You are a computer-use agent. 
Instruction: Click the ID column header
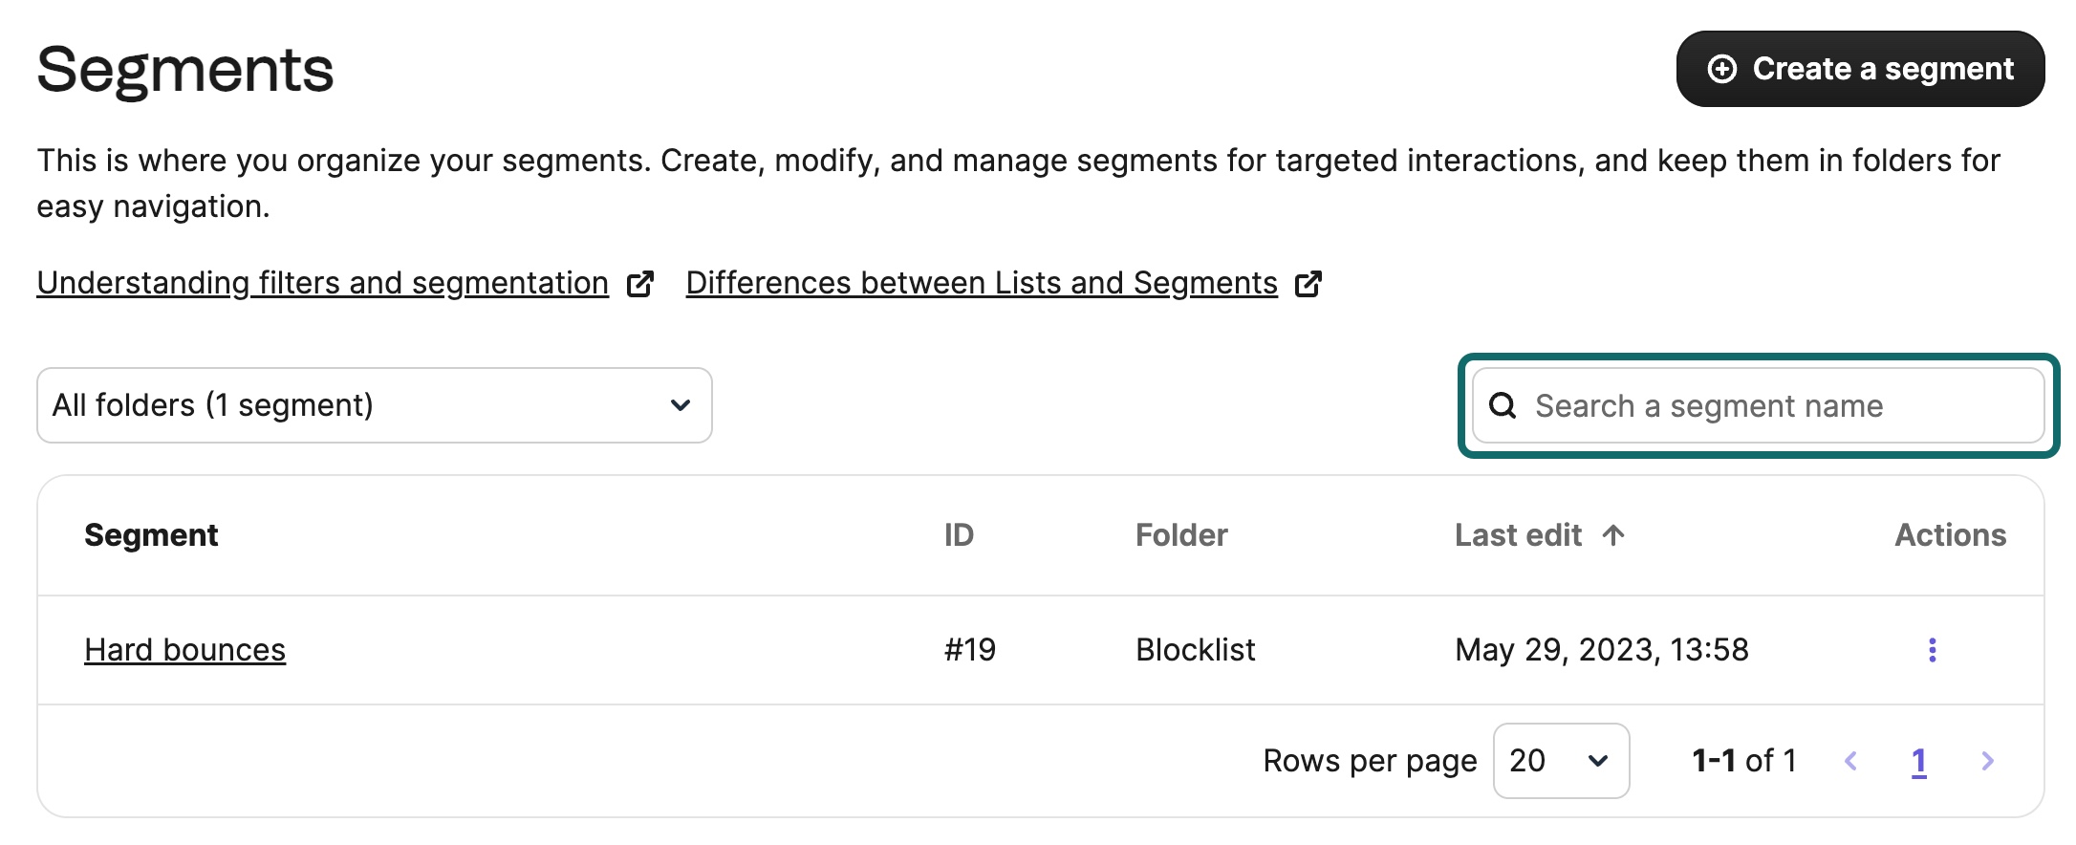coord(958,535)
